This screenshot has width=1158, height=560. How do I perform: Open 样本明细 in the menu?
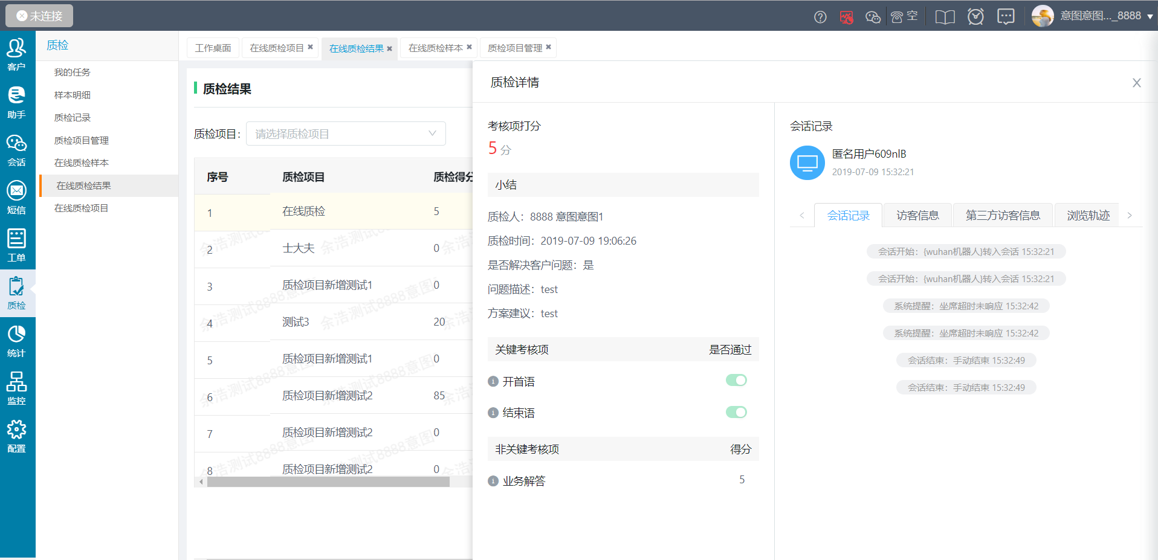(72, 95)
